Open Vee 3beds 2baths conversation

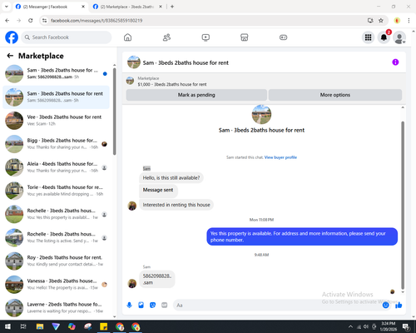57,121
